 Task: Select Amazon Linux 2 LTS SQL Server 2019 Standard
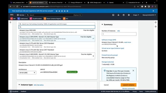pos(57,45)
